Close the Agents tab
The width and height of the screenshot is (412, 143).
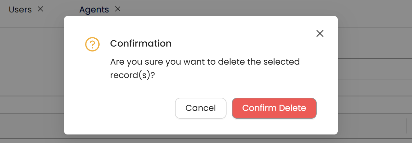coord(117,9)
